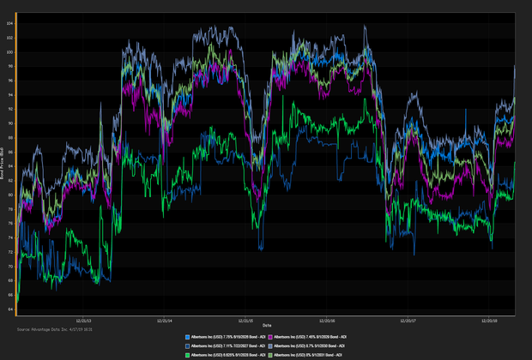Select legend label Albertsons 7.75% 2026 Bond
The height and width of the screenshot is (360, 532).
[x=228, y=338]
